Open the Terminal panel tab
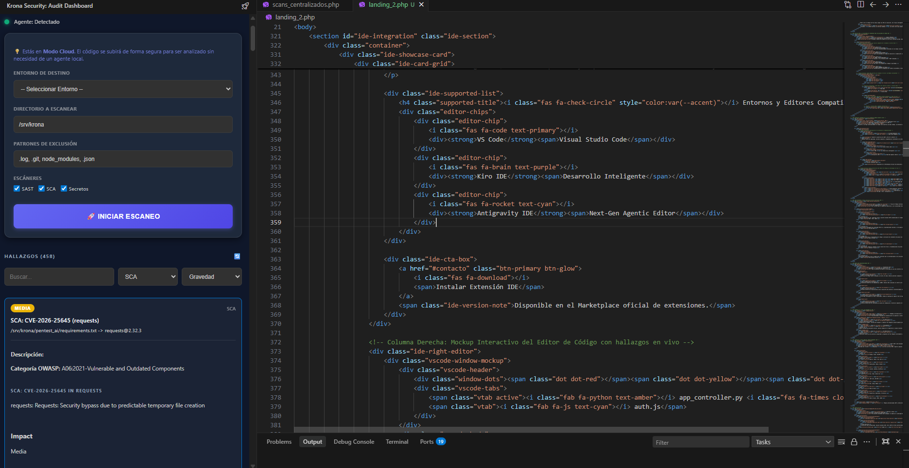Viewport: 909px width, 468px height. pyautogui.click(x=397, y=442)
